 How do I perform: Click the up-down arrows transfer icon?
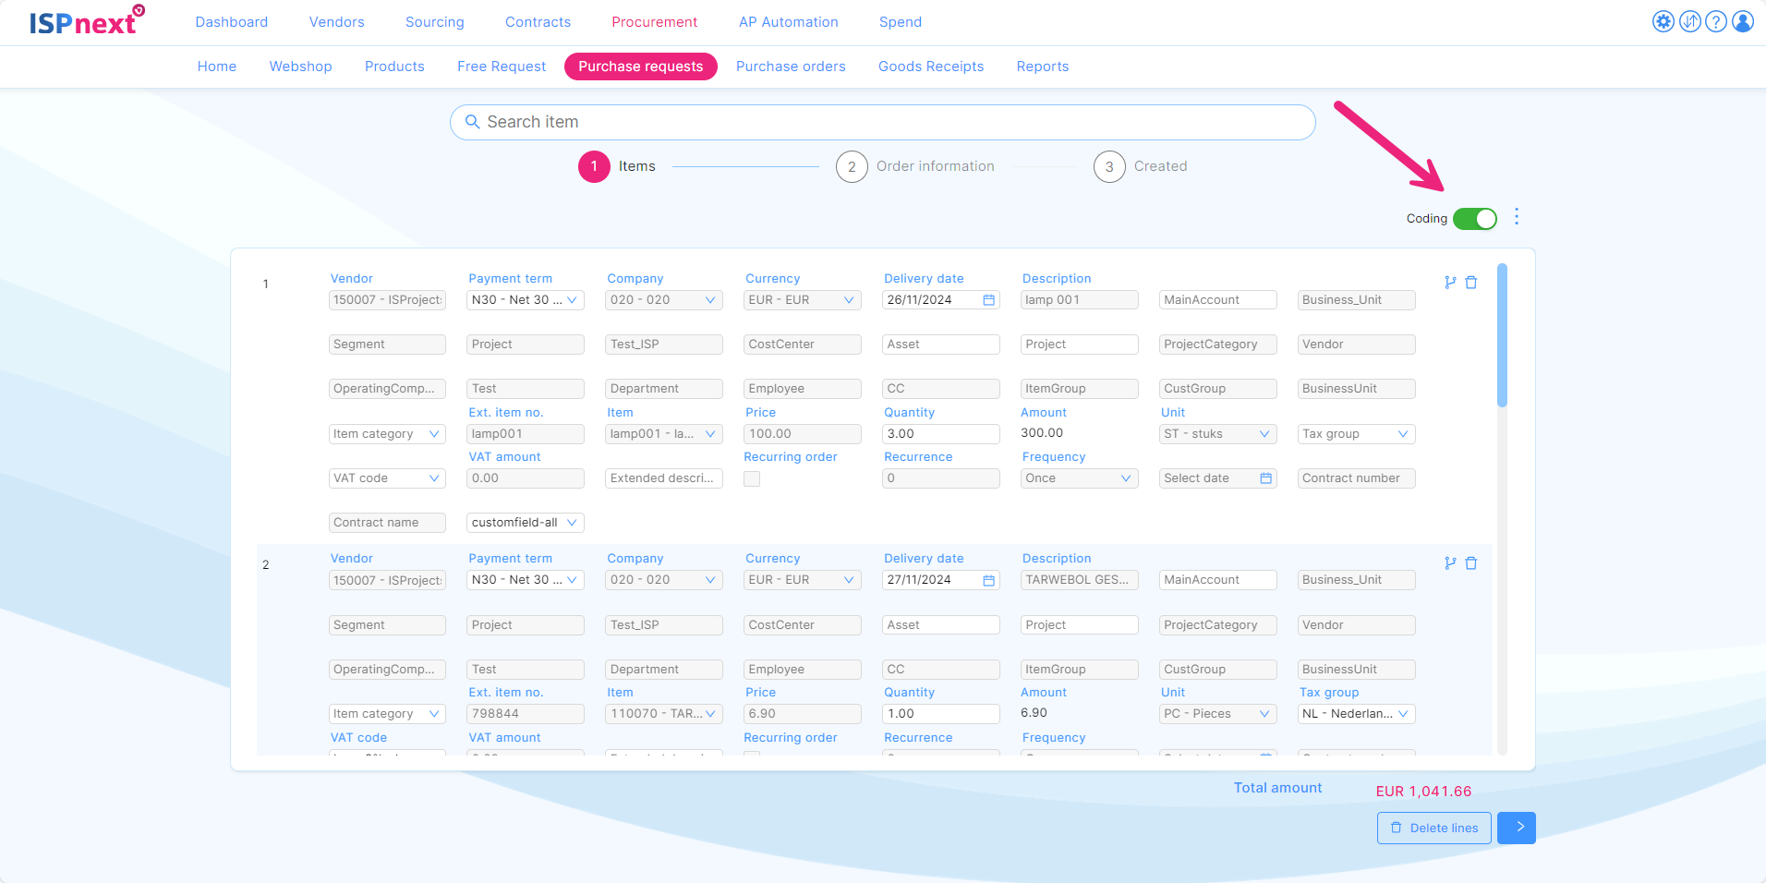(1689, 21)
